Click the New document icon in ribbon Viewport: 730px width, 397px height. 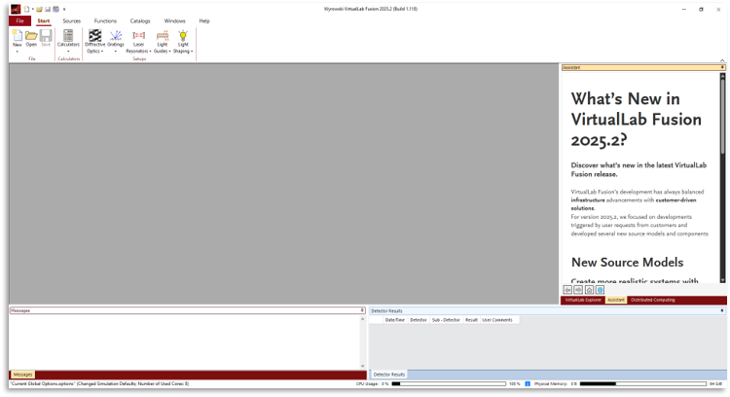[17, 36]
